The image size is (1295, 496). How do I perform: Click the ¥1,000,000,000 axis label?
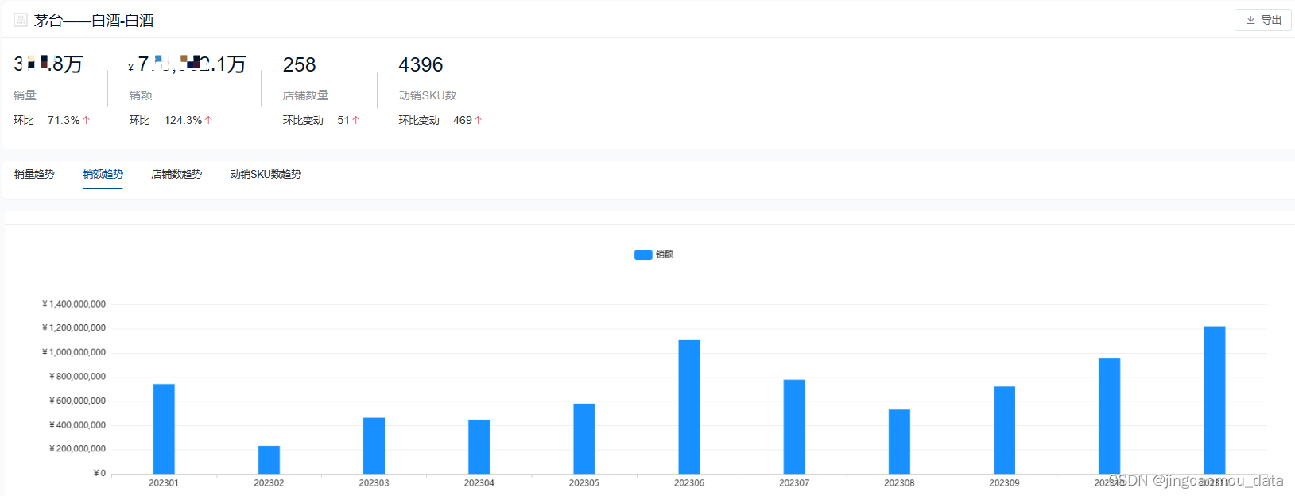pos(74,352)
